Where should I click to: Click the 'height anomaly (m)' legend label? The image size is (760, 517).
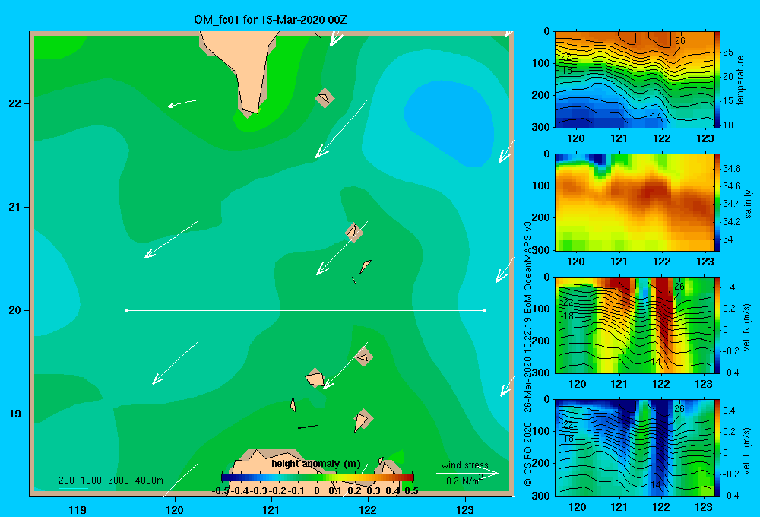[x=316, y=464]
